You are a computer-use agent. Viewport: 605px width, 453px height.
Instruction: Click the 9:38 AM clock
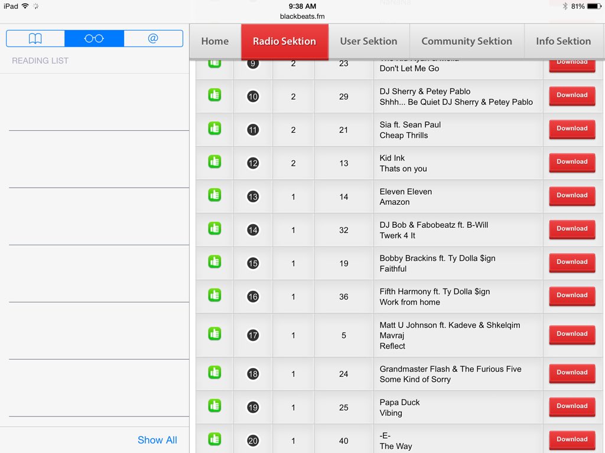pyautogui.click(x=302, y=6)
